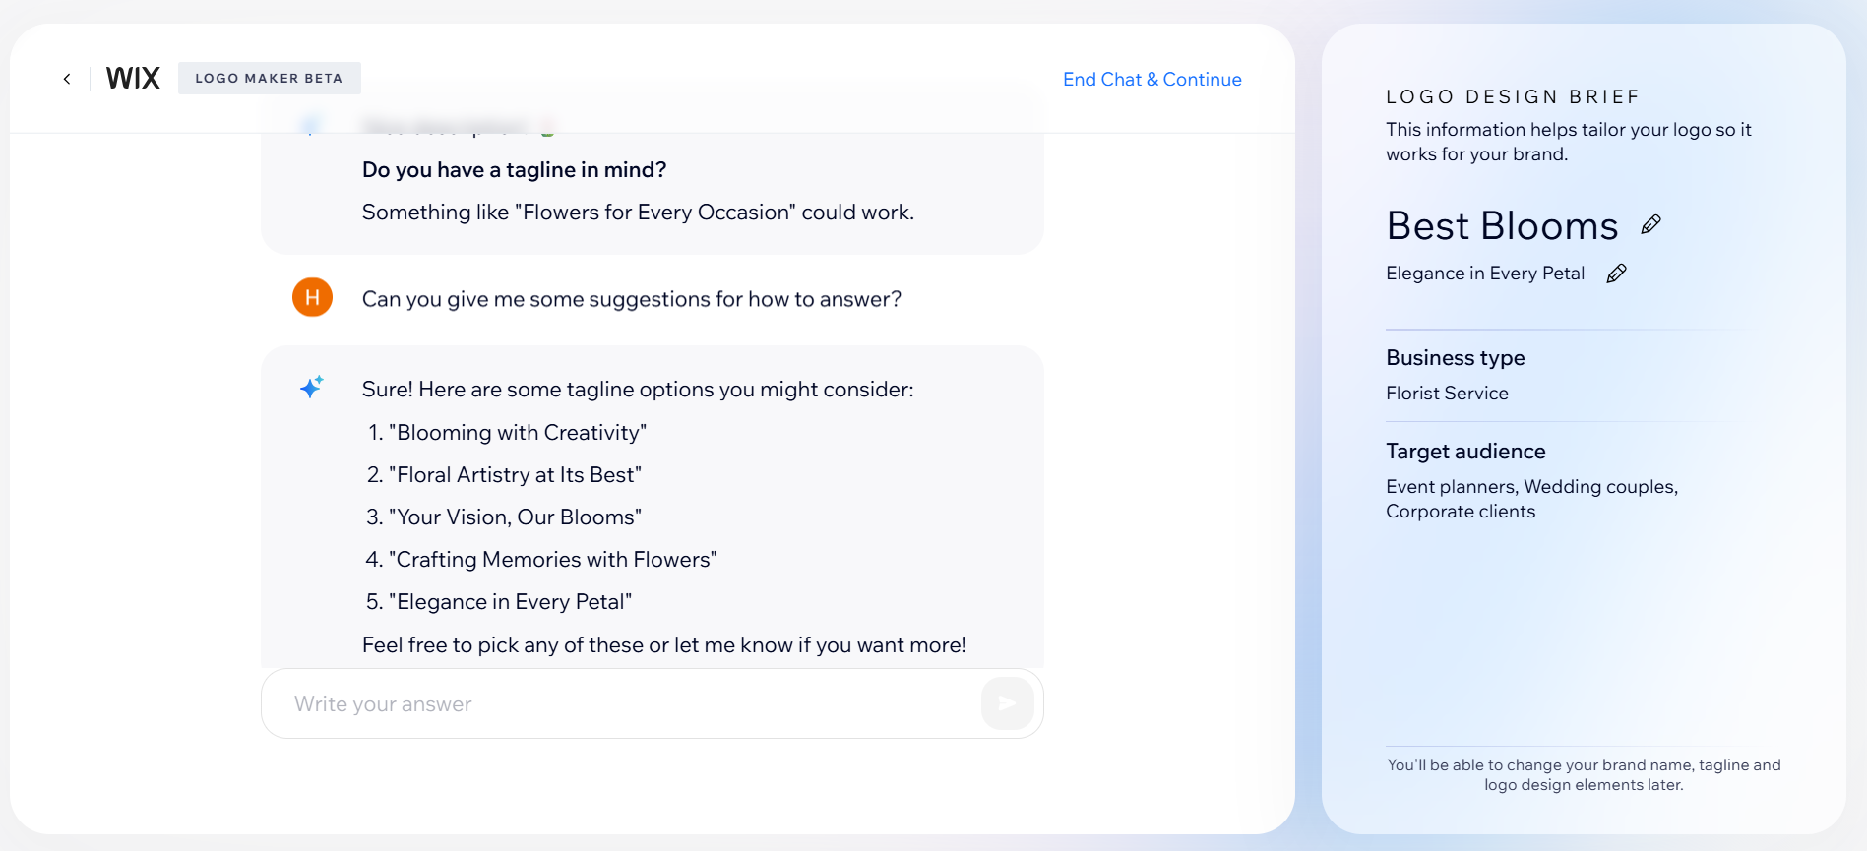
Task: Select the Business type heading
Action: point(1455,357)
